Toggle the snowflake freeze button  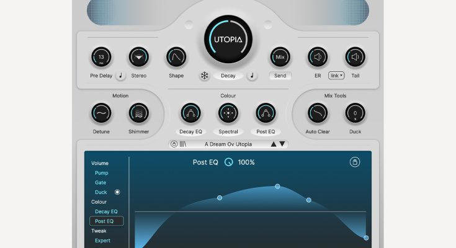tap(205, 76)
